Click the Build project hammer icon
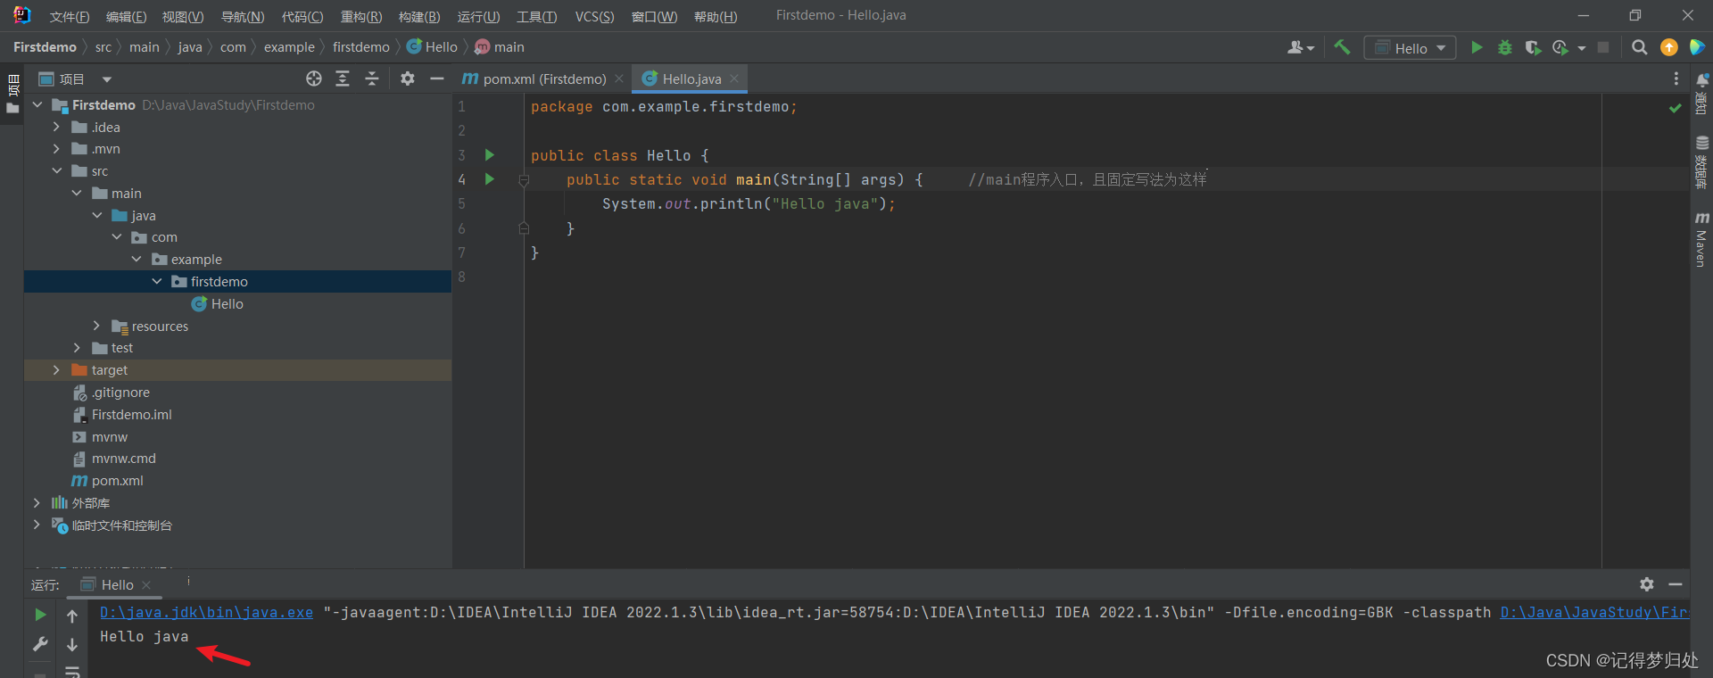 (1342, 47)
